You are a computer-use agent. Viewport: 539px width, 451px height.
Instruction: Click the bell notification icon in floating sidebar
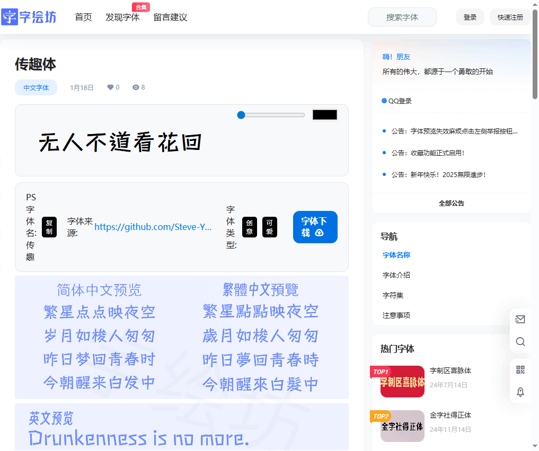tap(520, 392)
